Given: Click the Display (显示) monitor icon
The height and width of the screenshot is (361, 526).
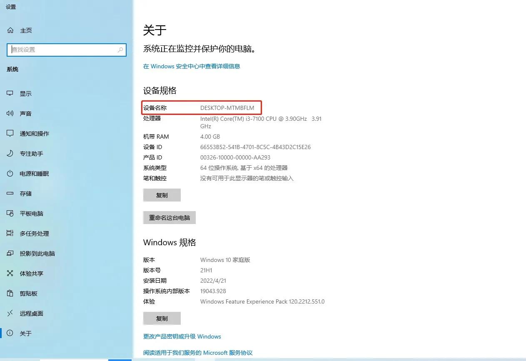Looking at the screenshot, I should coord(10,94).
